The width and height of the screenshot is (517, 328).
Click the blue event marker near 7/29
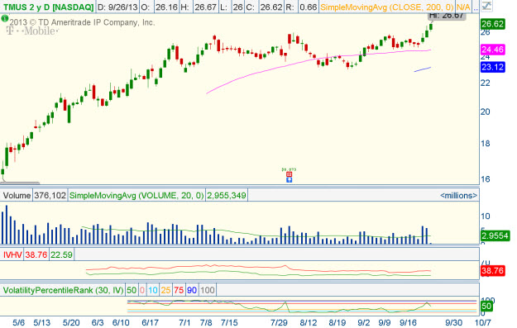click(x=290, y=180)
